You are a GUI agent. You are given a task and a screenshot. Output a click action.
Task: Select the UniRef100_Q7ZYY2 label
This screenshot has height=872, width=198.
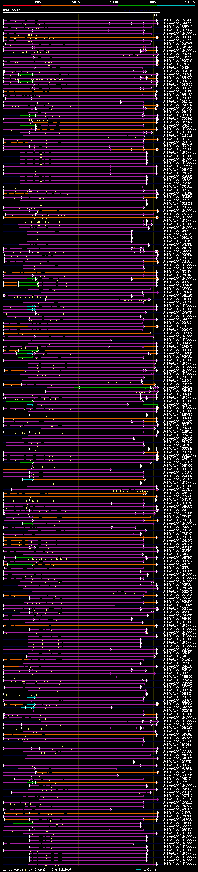pyautogui.click(x=178, y=166)
